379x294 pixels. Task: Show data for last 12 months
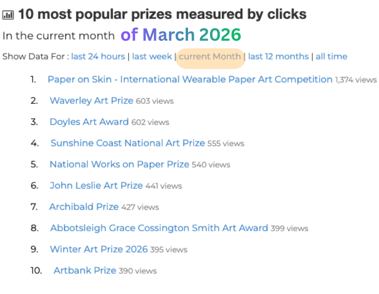(278, 57)
